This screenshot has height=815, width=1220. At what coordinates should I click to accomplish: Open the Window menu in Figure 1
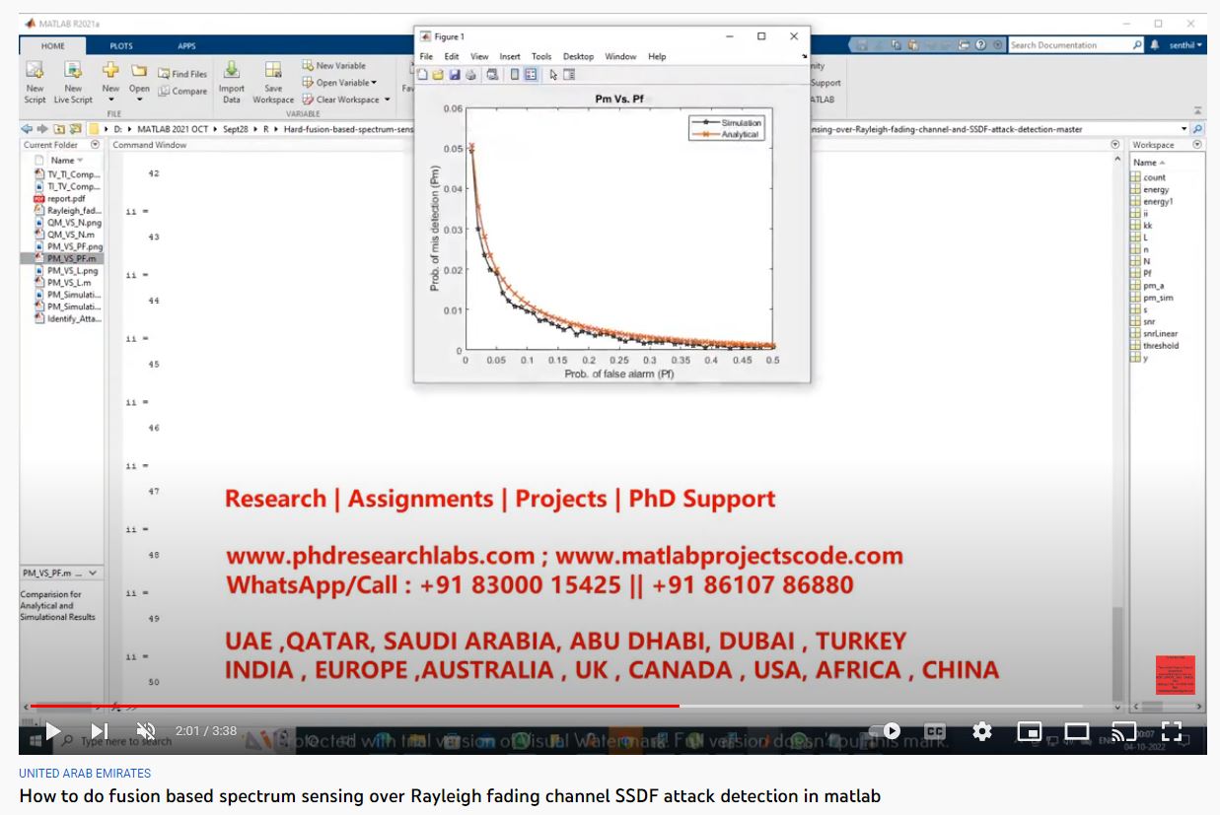click(620, 57)
